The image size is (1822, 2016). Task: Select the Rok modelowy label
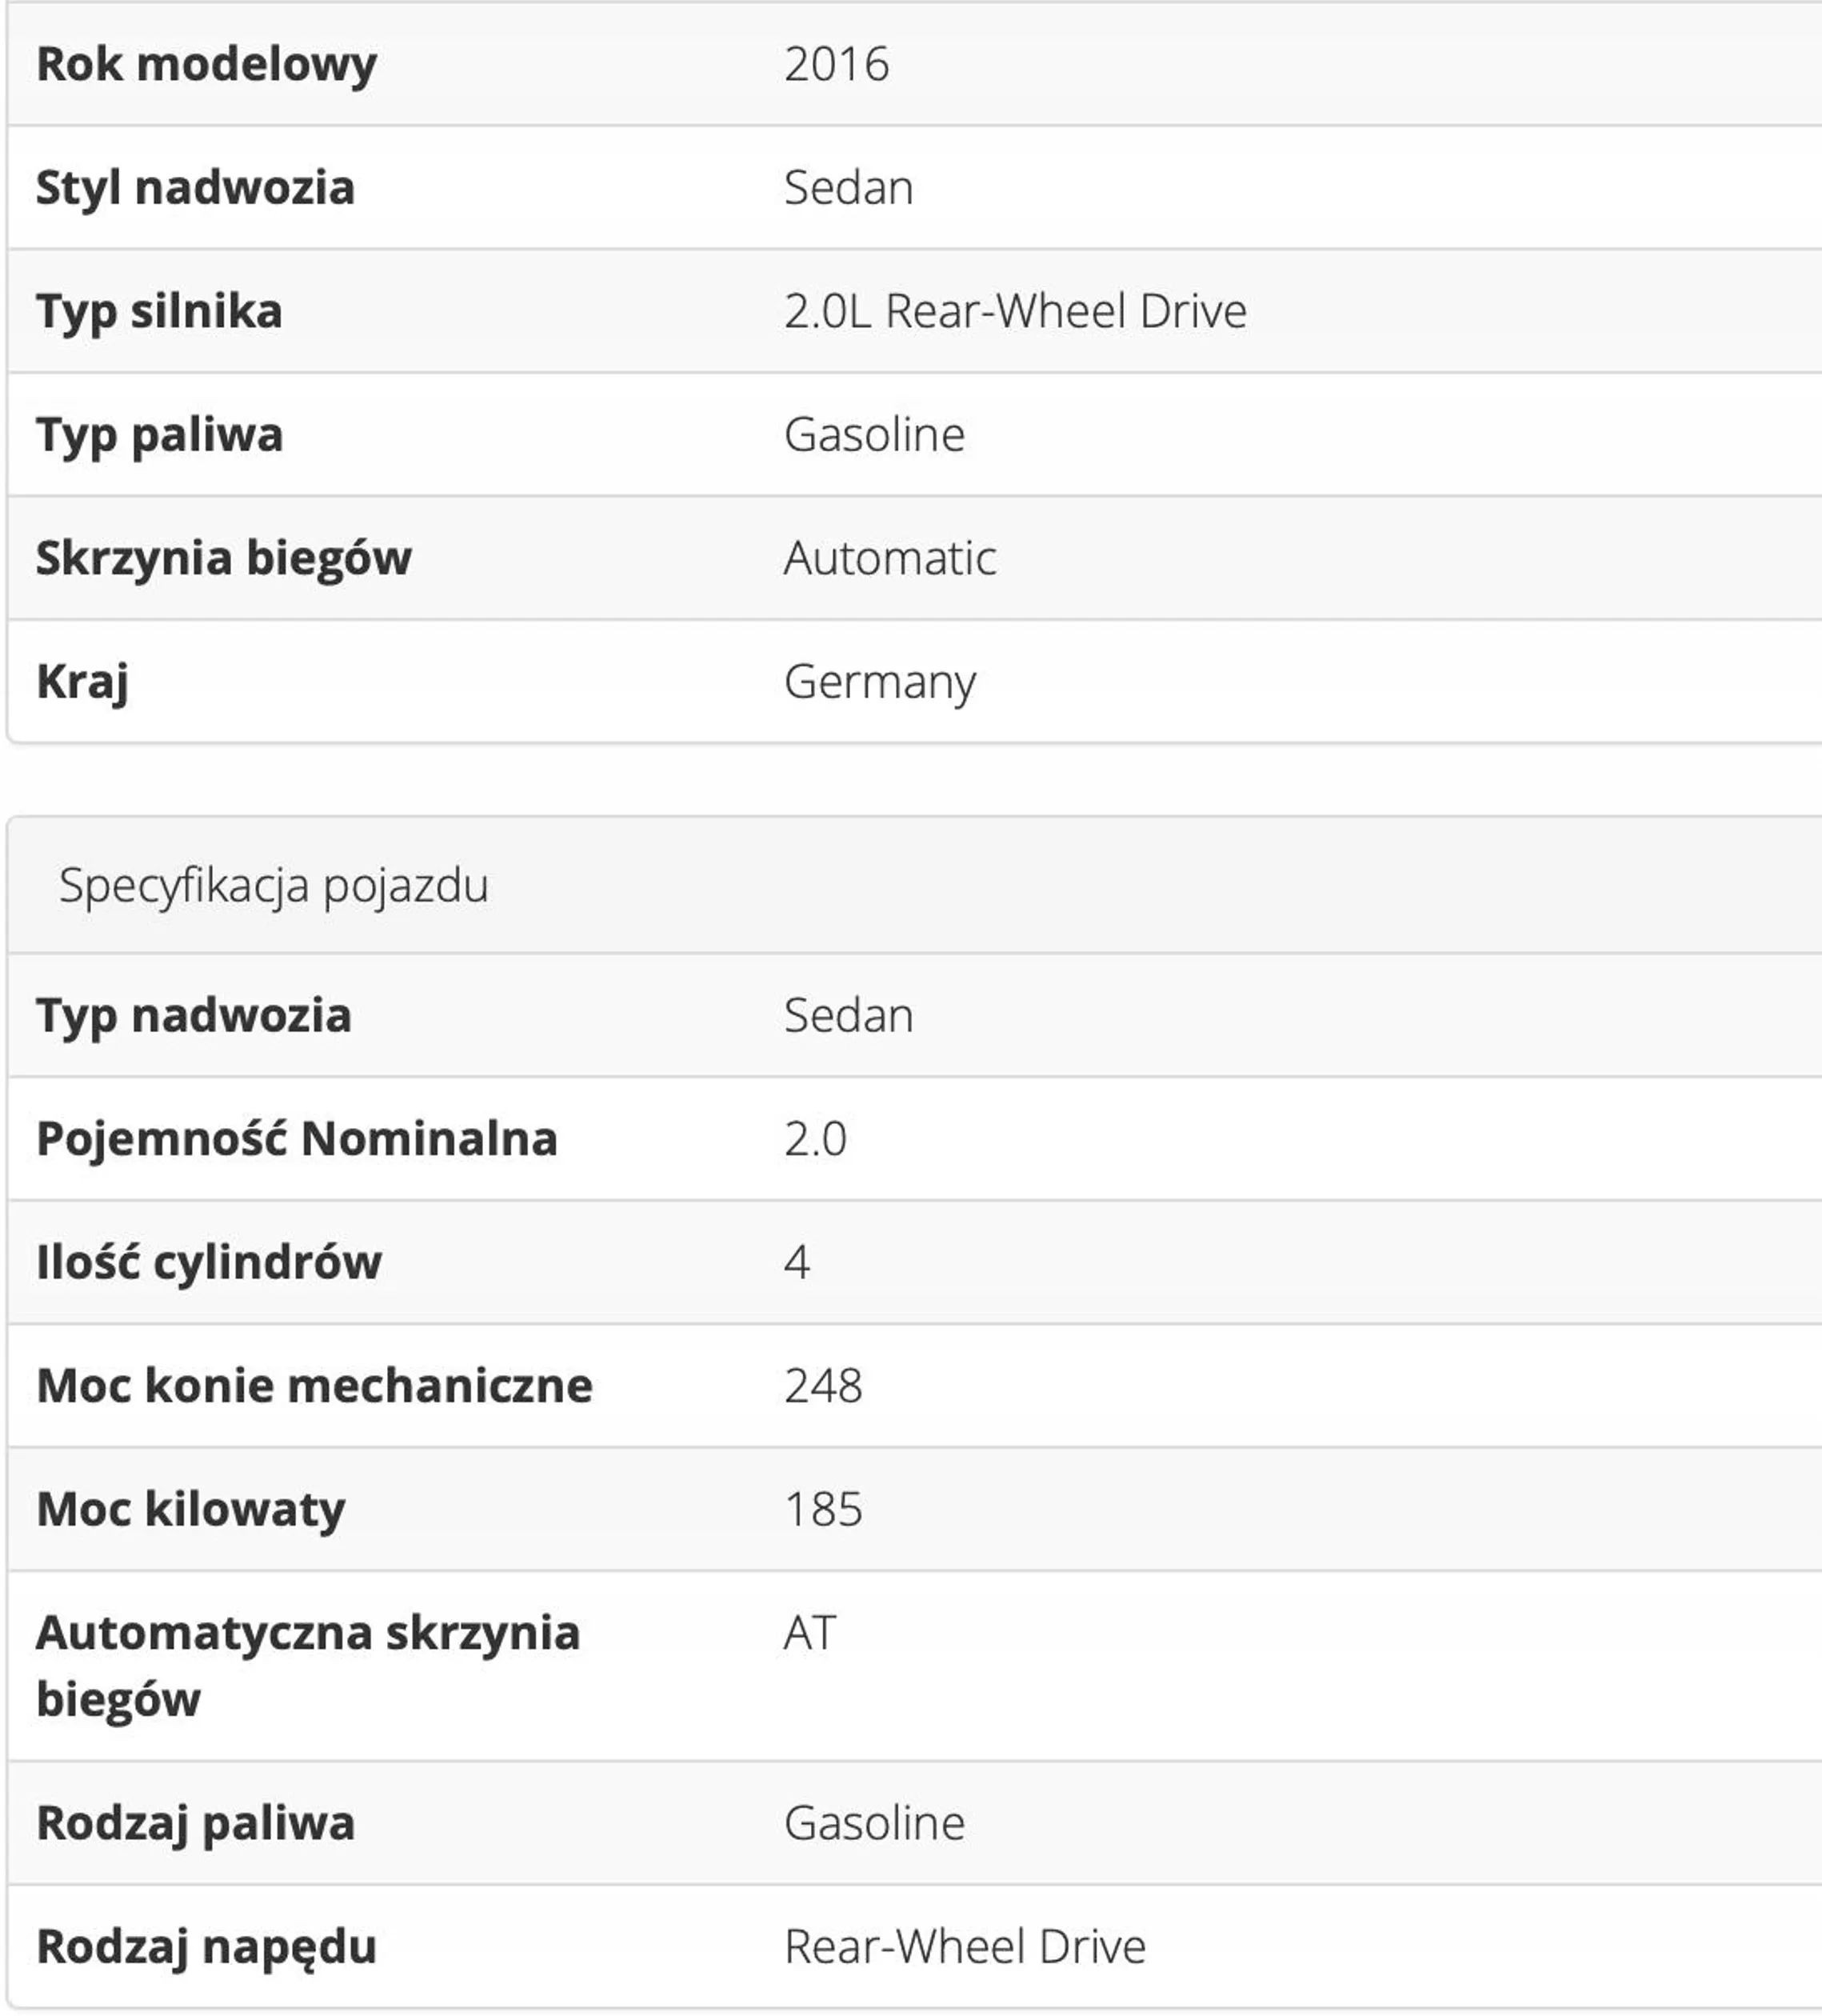206,66
